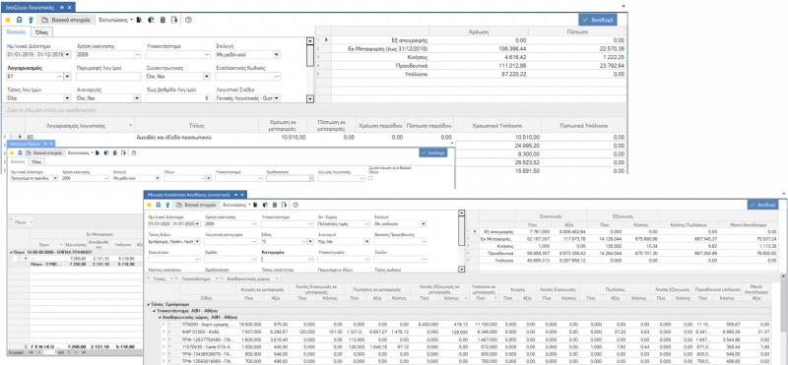Click the help icon in Ισοζύγιο Παγίων toolbar

[x=134, y=152]
